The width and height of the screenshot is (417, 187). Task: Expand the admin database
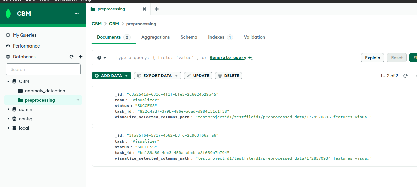9,109
